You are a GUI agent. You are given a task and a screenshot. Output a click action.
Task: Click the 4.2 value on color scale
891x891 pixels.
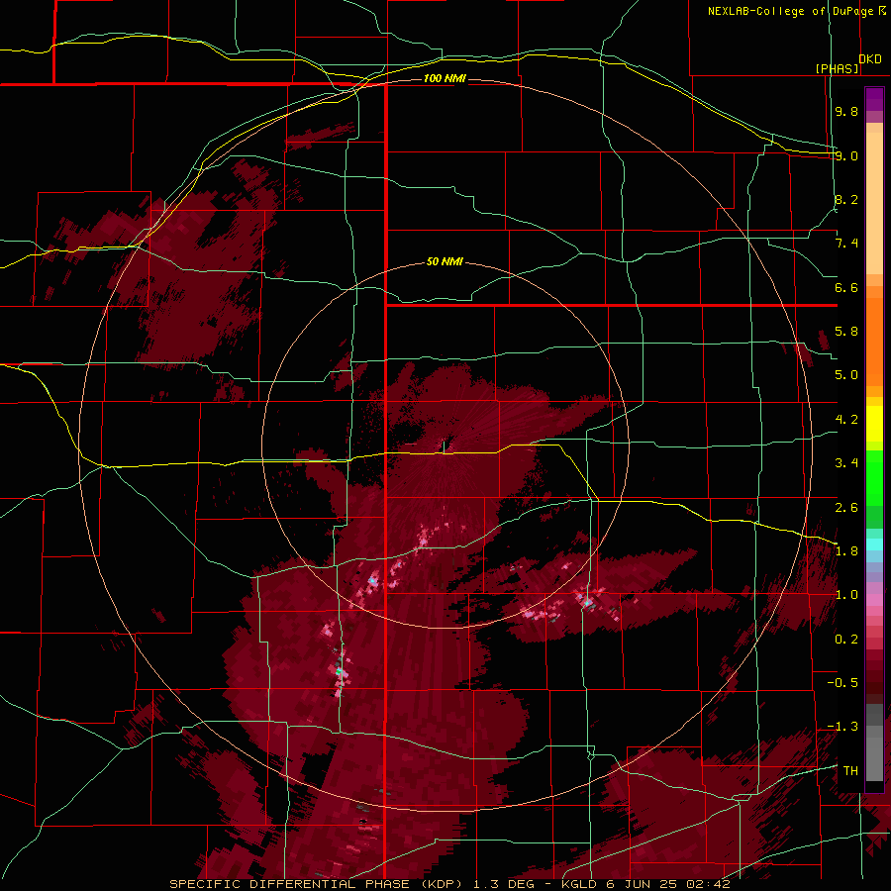846,420
